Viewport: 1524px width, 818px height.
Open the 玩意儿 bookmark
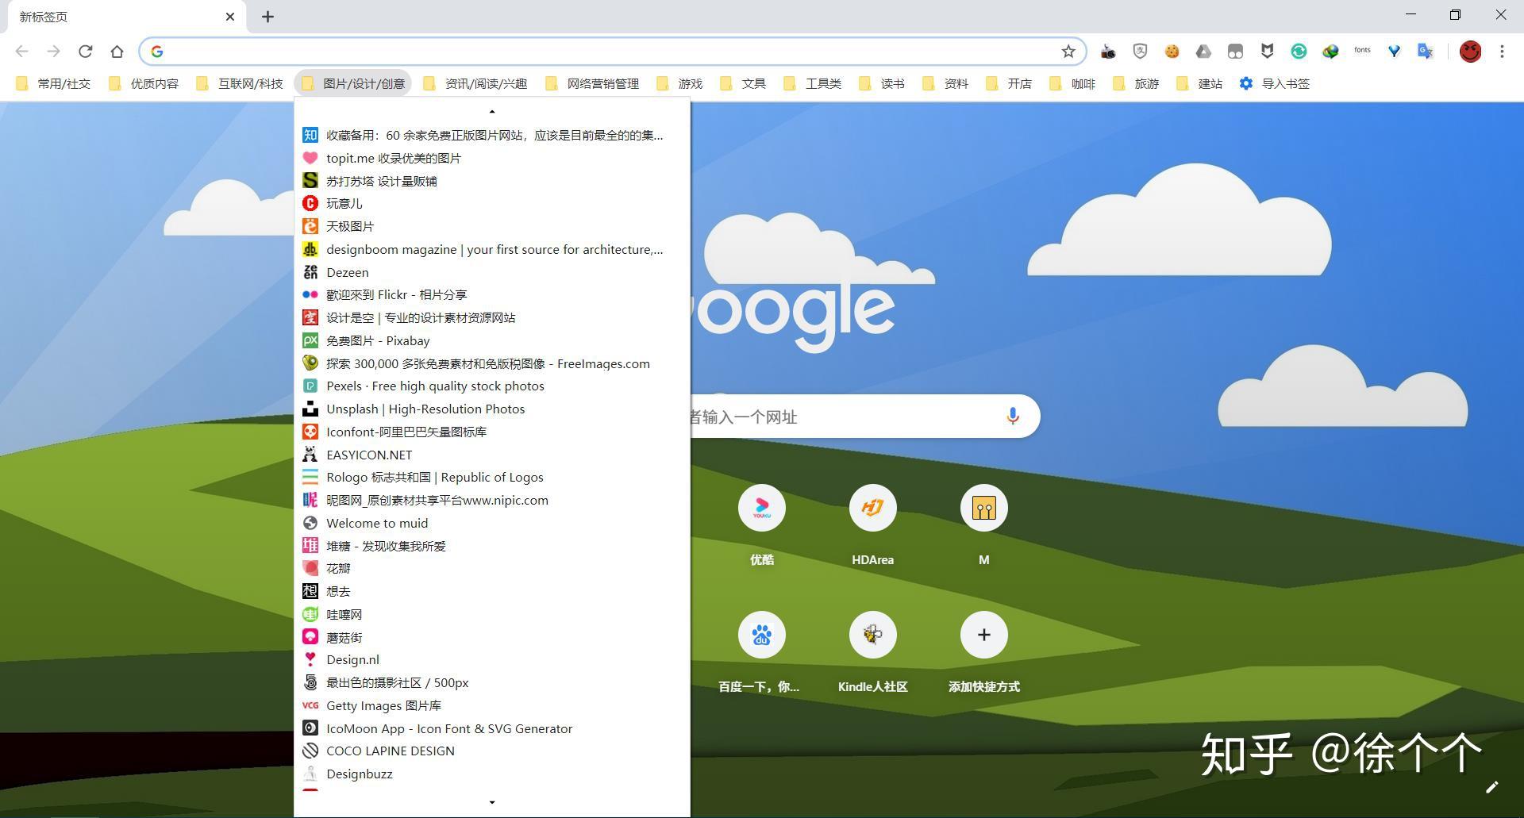[x=492, y=203]
